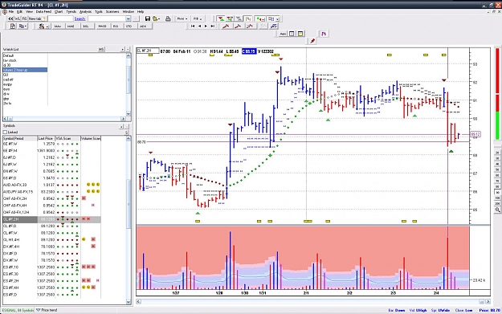This screenshot has height=314, width=502.
Task: Open the Trends menu
Action: (71, 11)
